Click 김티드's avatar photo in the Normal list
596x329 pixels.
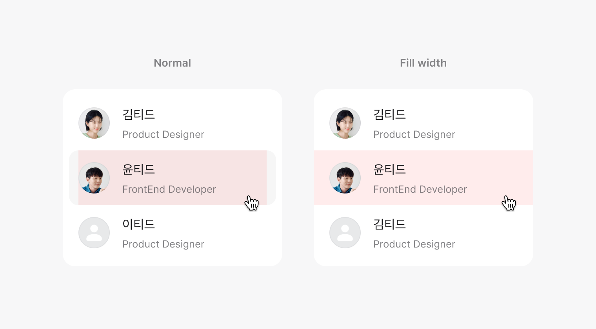[94, 123]
